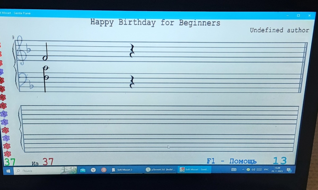Open the red Яндекс icon on the taskbar
This screenshot has height=190, width=318.
(x=104, y=170)
